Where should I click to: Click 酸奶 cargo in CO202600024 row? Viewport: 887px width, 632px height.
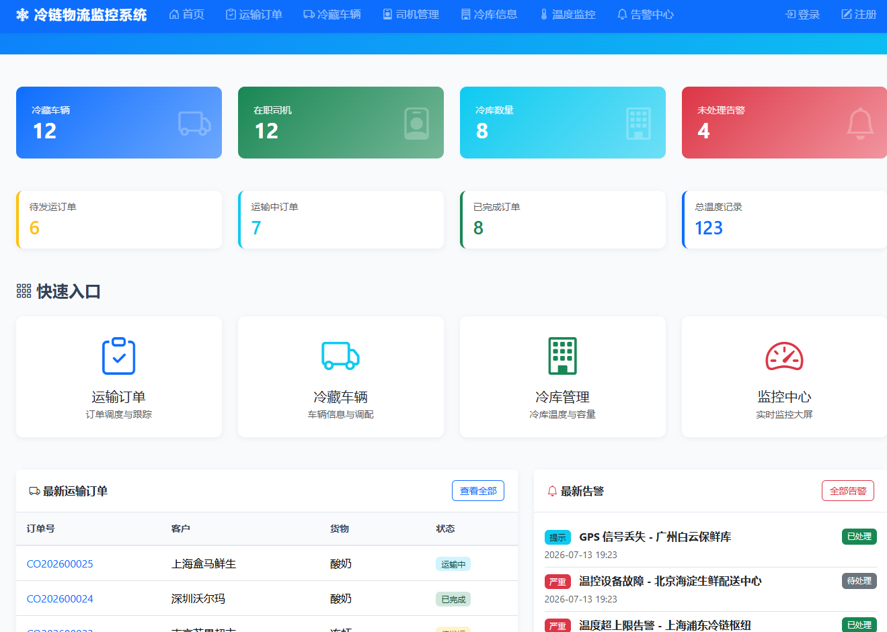click(x=341, y=598)
